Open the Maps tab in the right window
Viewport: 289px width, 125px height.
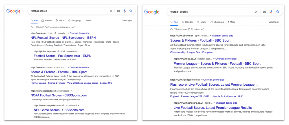[202, 22]
